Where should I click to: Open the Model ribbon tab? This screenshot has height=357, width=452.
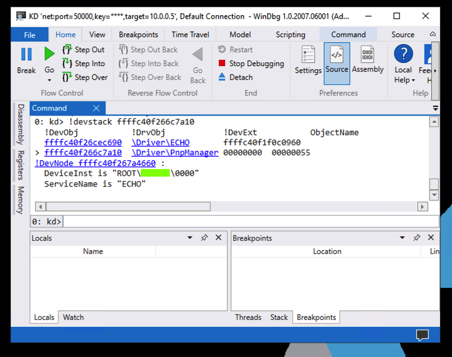[240, 35]
